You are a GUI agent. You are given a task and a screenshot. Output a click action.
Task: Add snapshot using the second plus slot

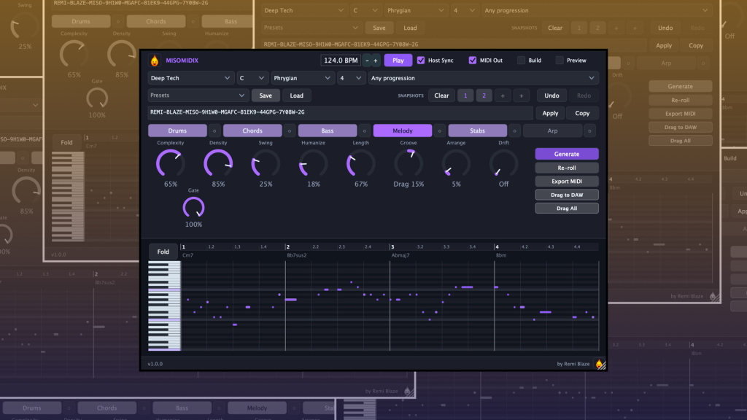pos(521,96)
